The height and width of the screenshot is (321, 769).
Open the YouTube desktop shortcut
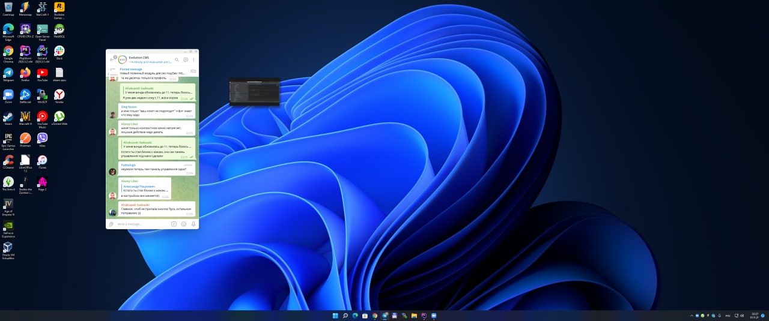point(42,74)
